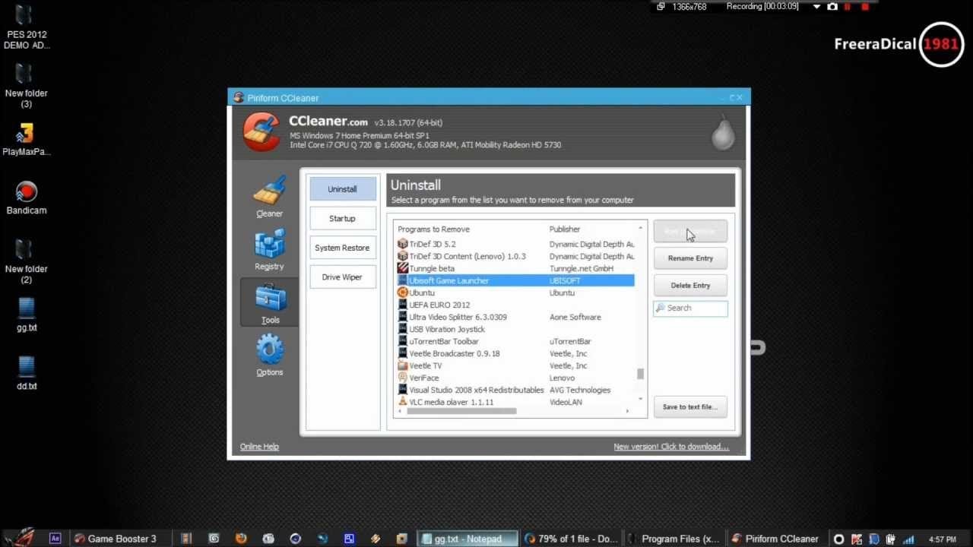This screenshot has height=547, width=973.
Task: Click the horizontal scrollbar thumb in program list
Action: [461, 411]
